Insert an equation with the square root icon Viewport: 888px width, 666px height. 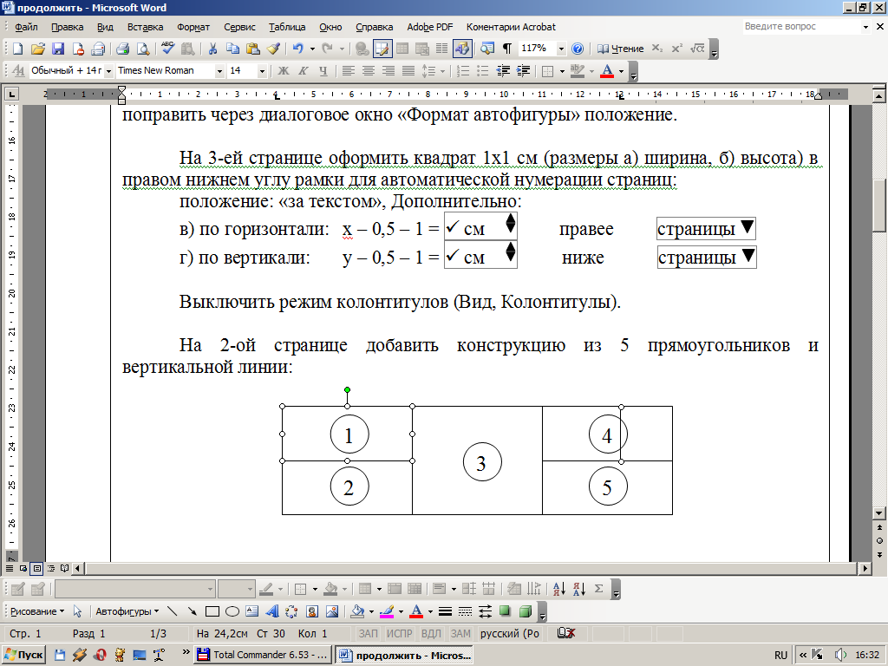pyautogui.click(x=697, y=49)
